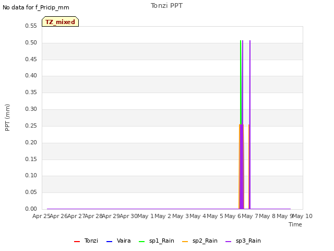Click the May 6 x-axis tick label
Image resolution: width=334 pixels, height=251 pixels.
pyautogui.click(x=233, y=216)
